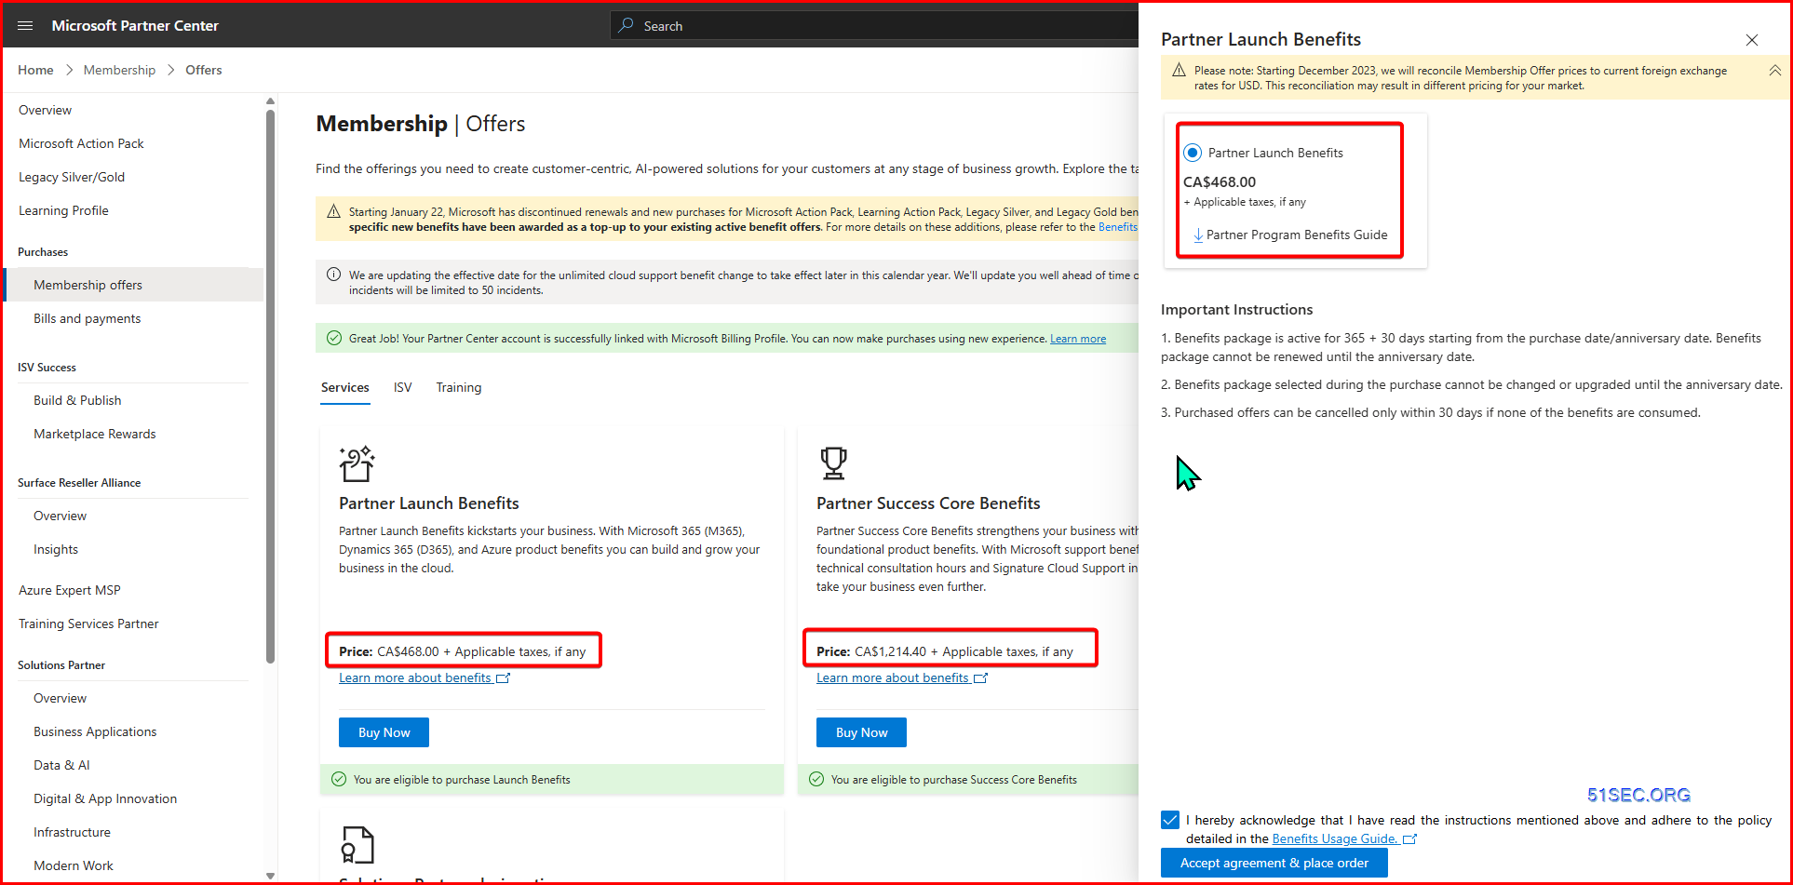Click external link icon under Success Core Benefits
Screen dimensions: 1793x885
981,677
